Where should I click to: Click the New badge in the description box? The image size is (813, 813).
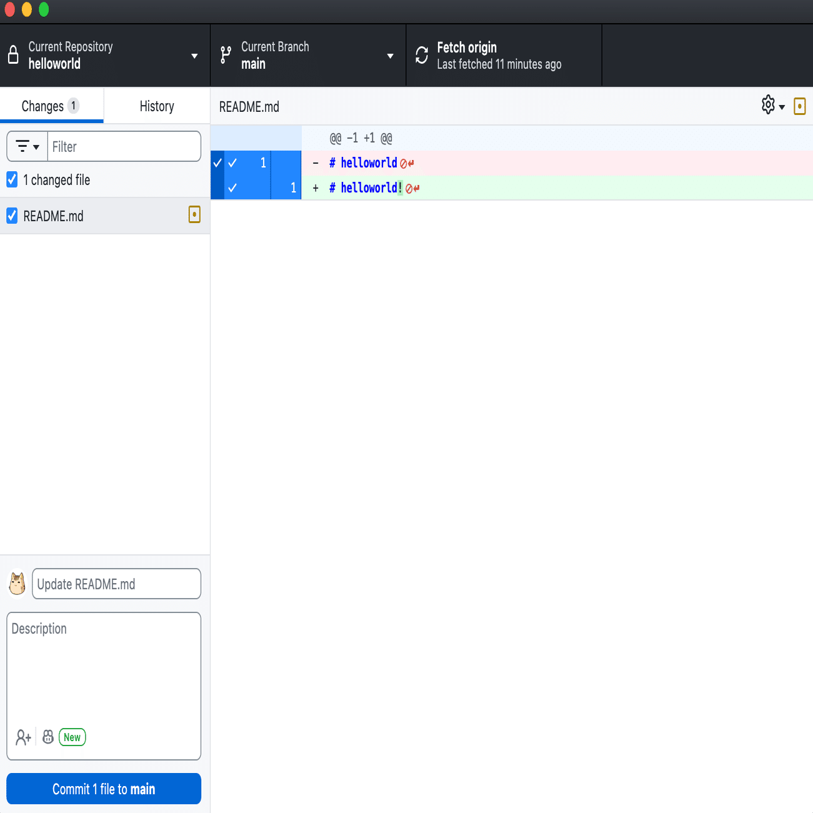[x=72, y=737]
